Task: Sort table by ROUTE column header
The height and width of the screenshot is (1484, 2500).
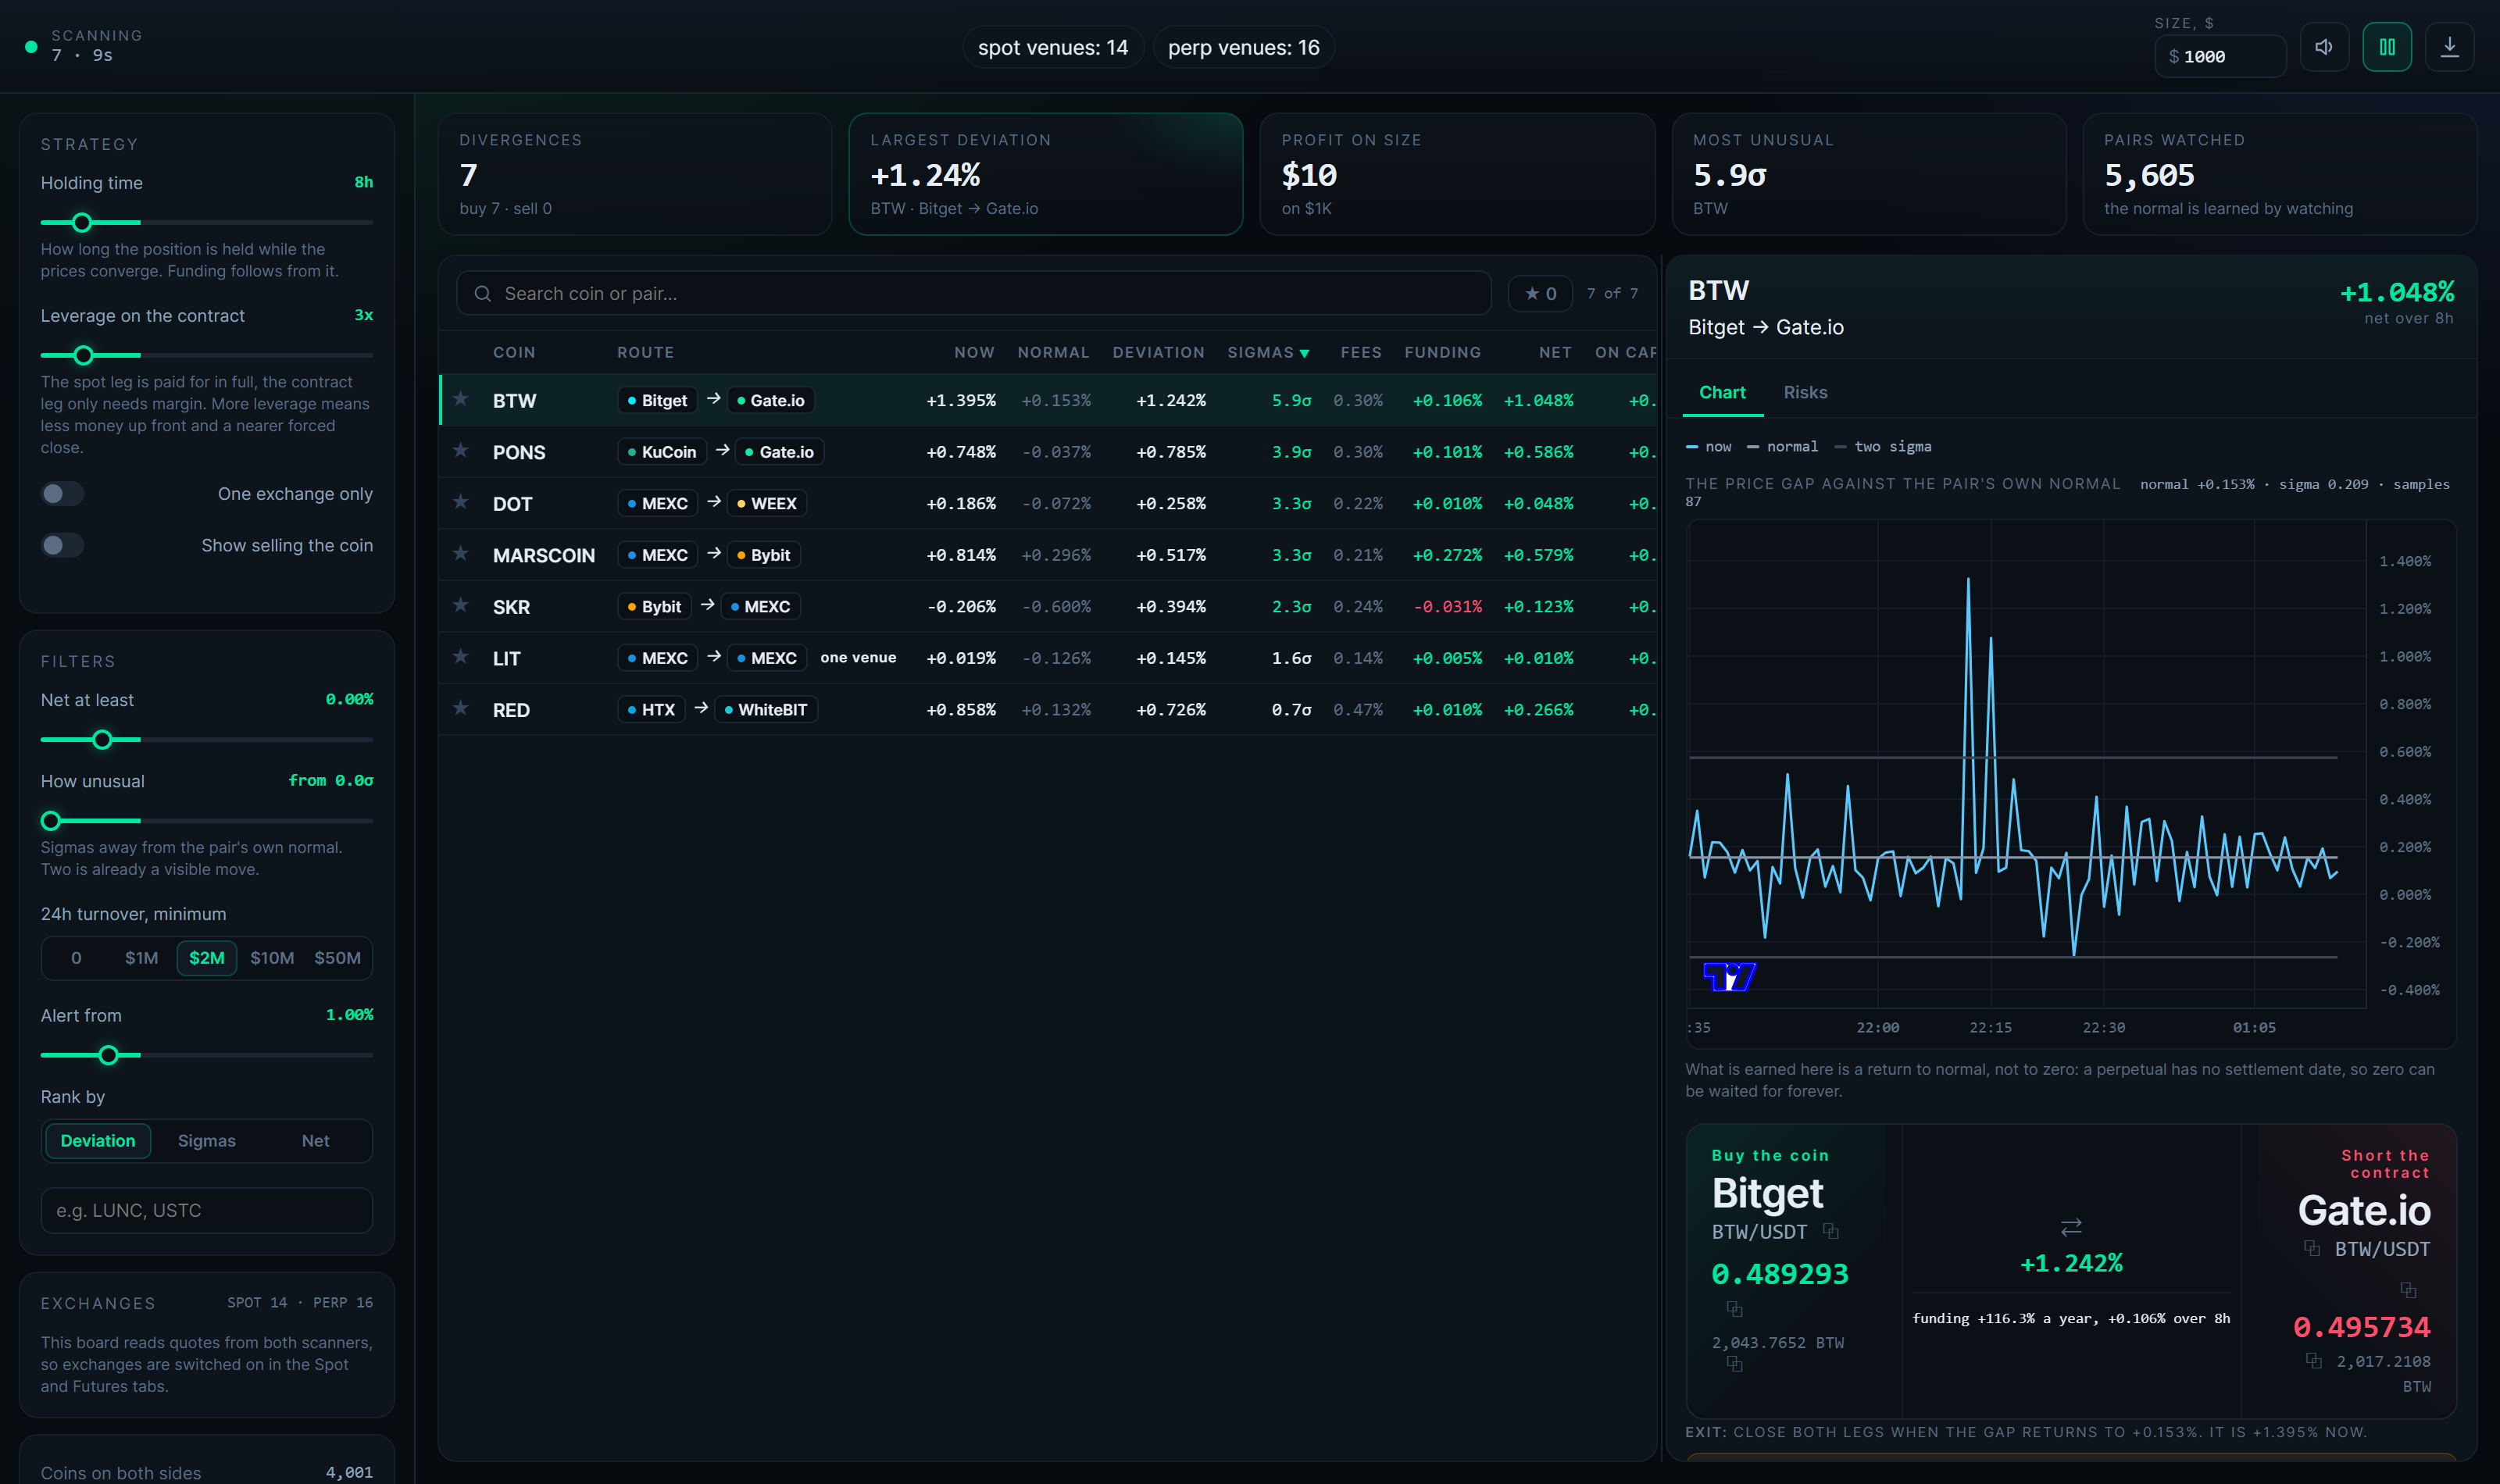Action: click(645, 353)
